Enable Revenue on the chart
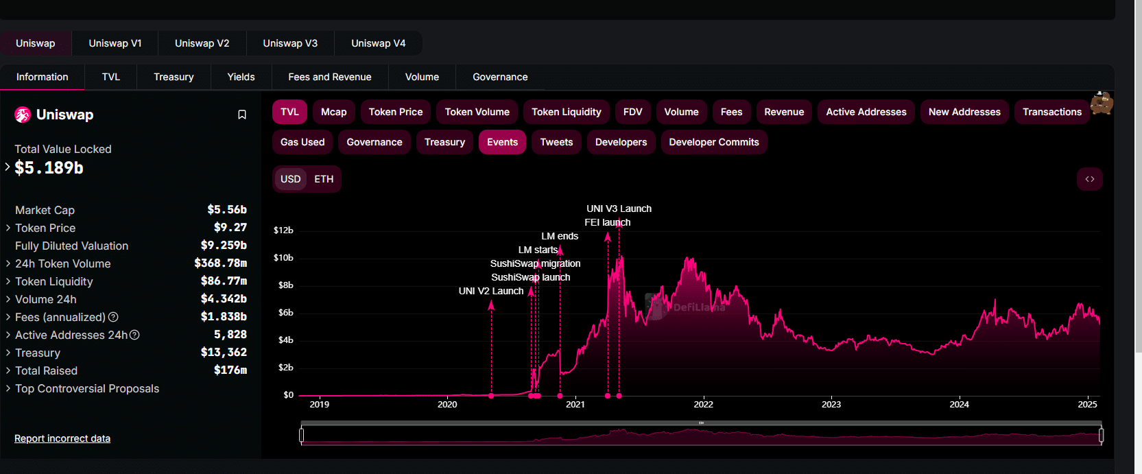 tap(784, 112)
